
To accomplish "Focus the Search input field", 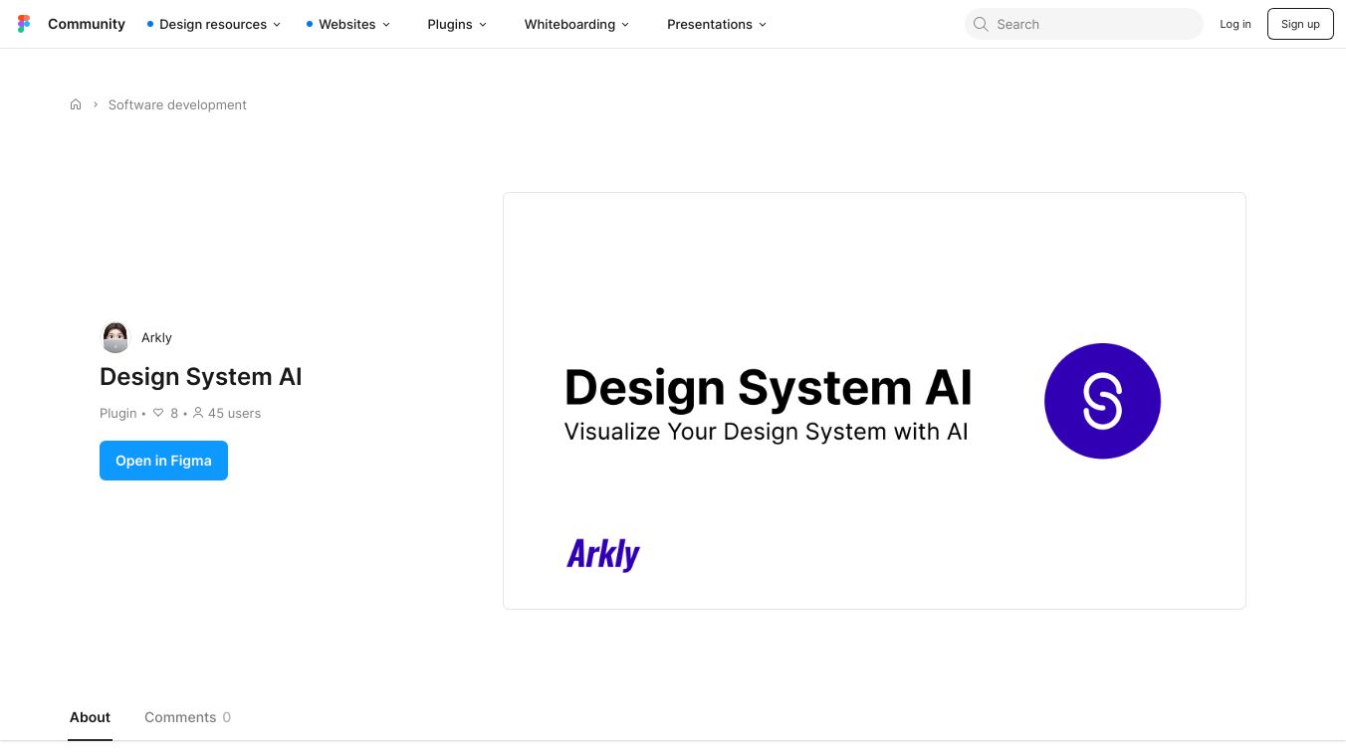I will [1084, 24].
